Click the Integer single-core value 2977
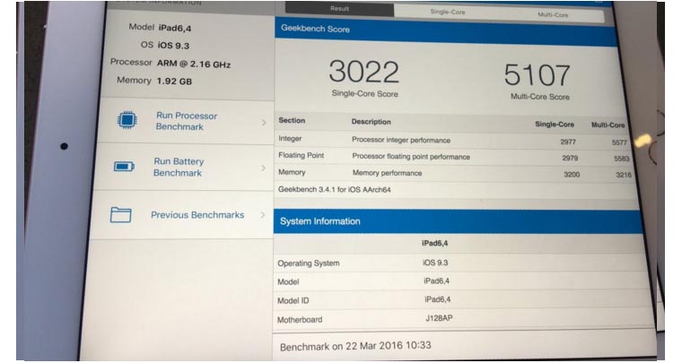 (568, 142)
